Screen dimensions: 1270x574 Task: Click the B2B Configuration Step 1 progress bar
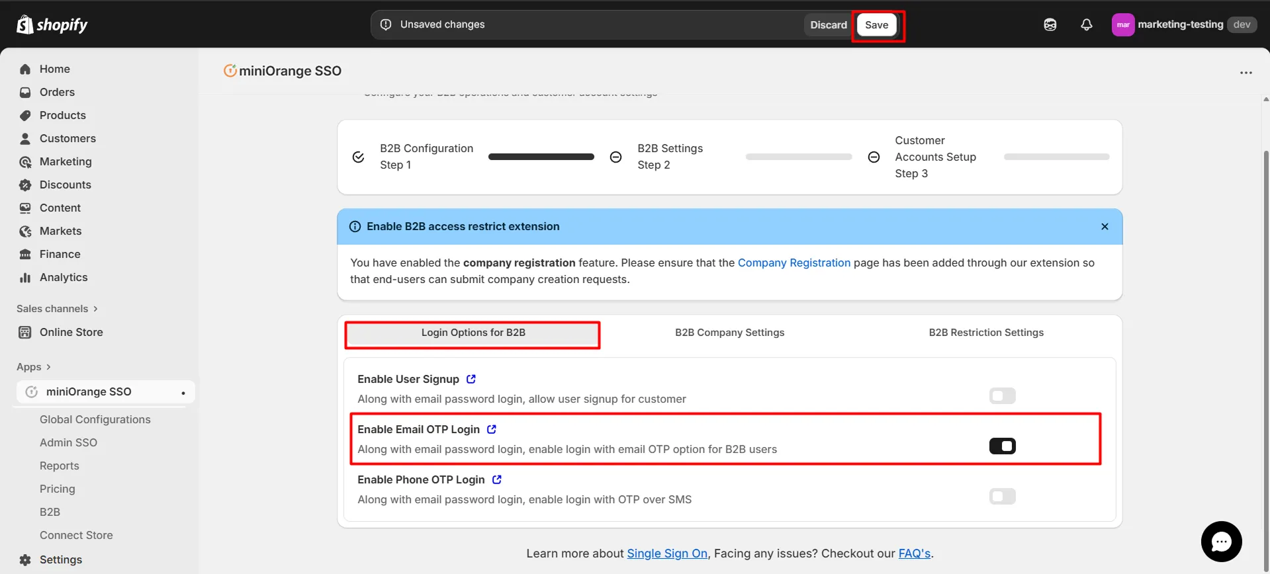(x=541, y=157)
